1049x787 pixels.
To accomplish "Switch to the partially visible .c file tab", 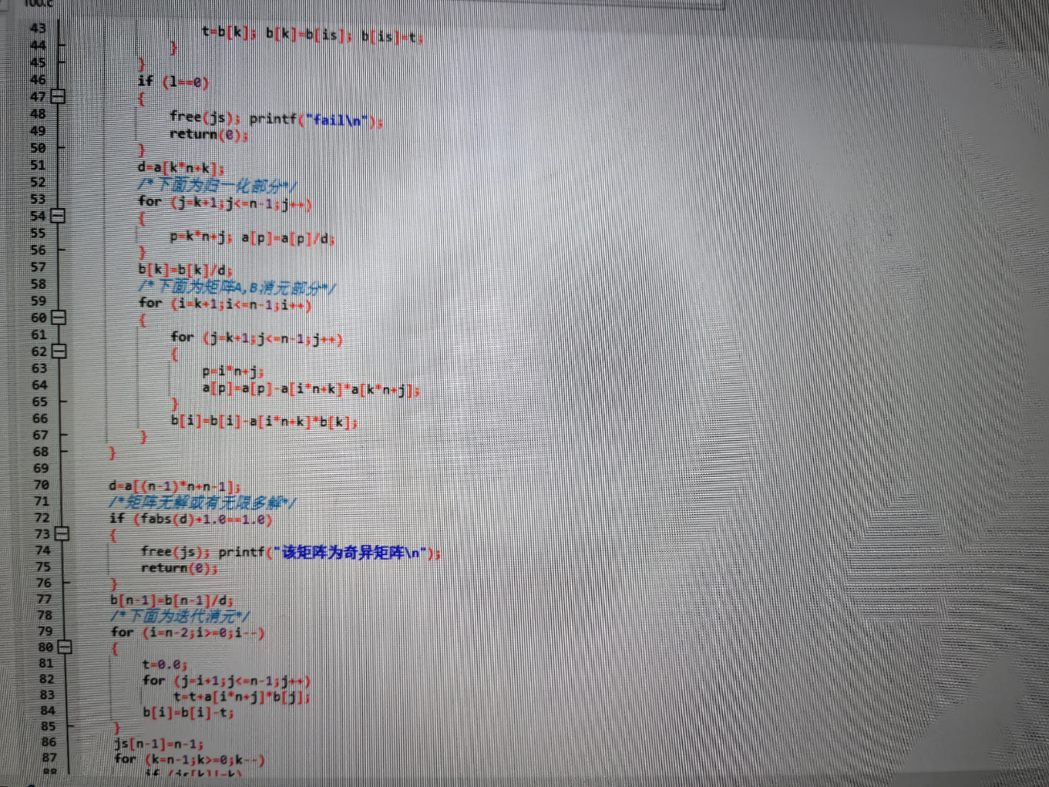I will [x=38, y=3].
